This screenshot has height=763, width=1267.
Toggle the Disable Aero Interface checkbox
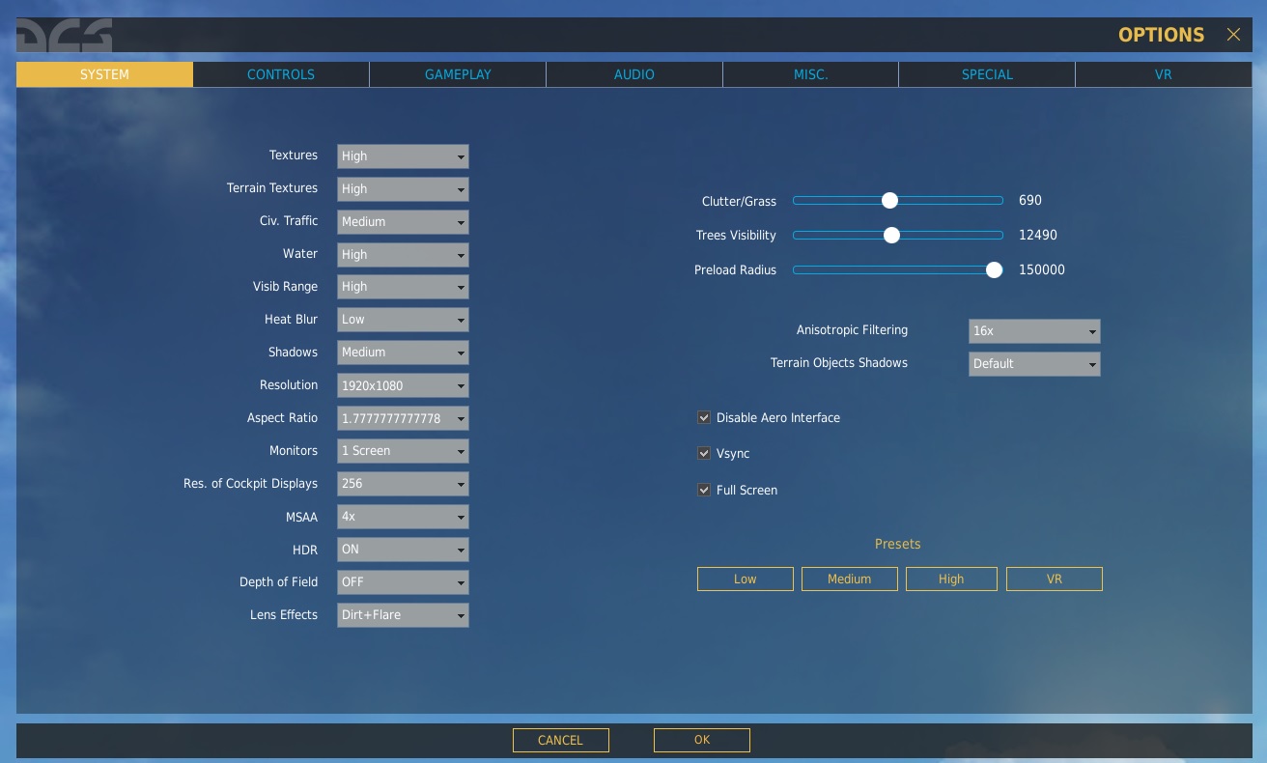(704, 417)
